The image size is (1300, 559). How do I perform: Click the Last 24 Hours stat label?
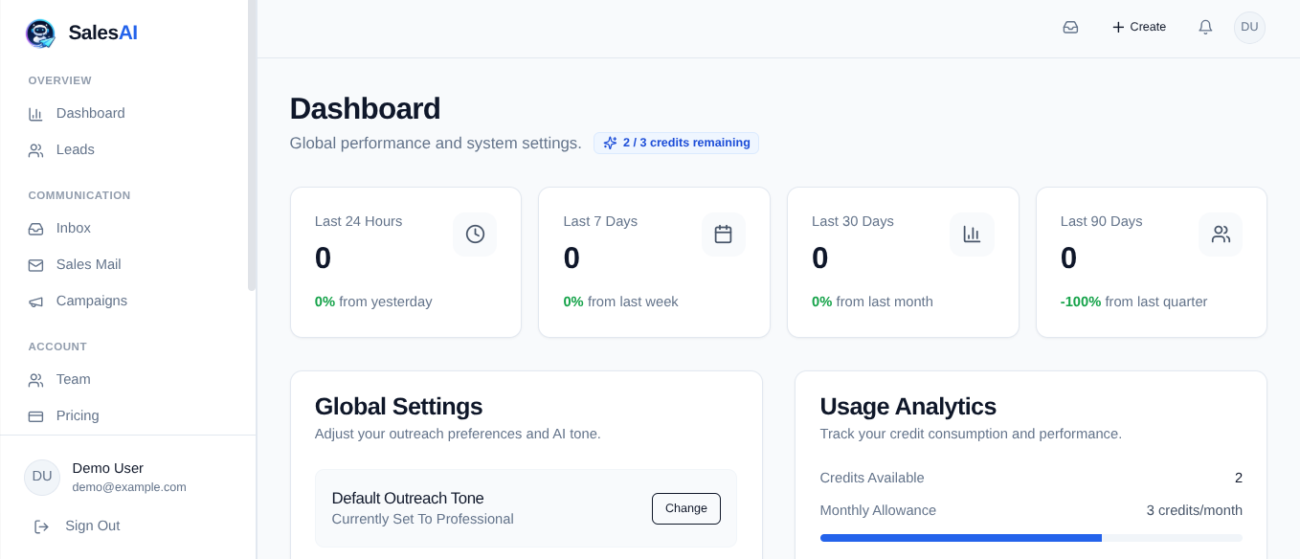pyautogui.click(x=358, y=221)
